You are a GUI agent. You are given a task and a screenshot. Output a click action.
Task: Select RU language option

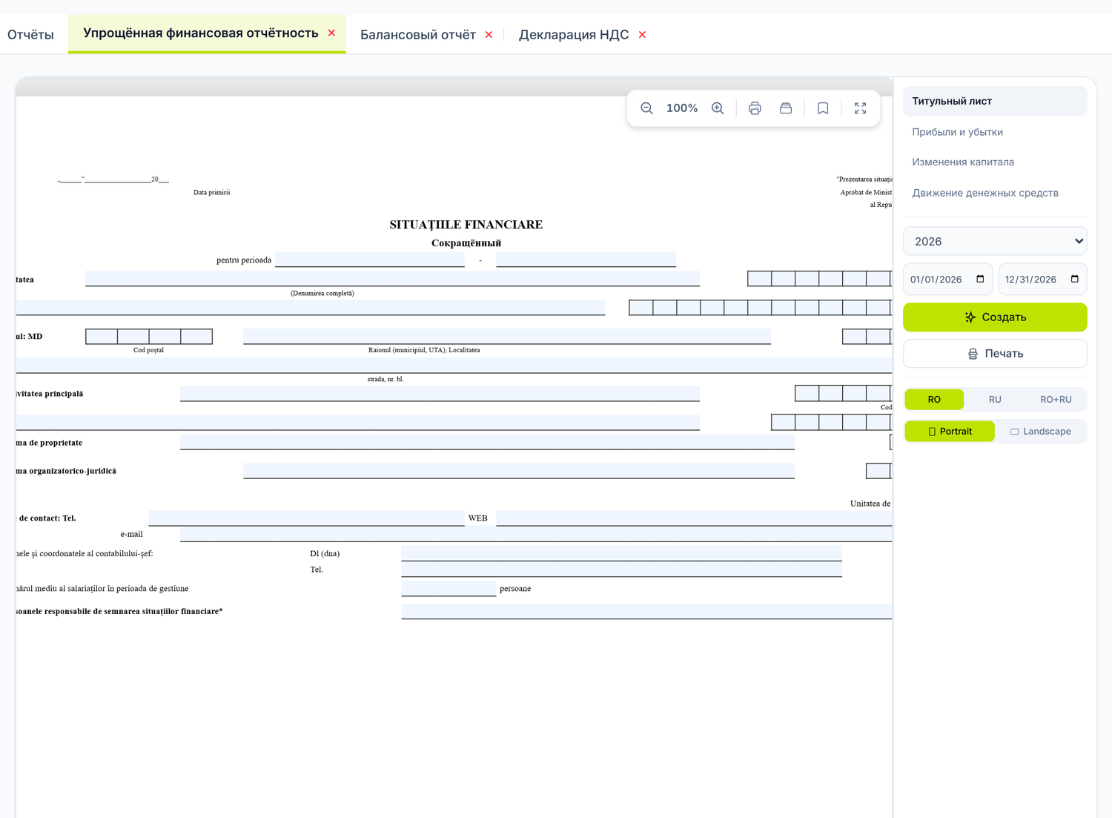point(995,400)
